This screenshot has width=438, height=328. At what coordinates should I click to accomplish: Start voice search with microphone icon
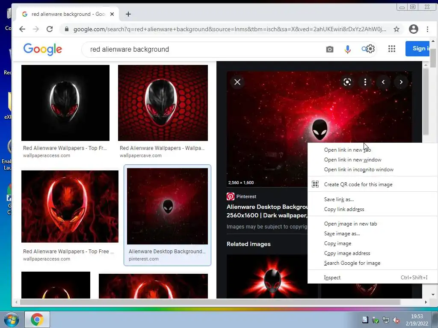347,50
